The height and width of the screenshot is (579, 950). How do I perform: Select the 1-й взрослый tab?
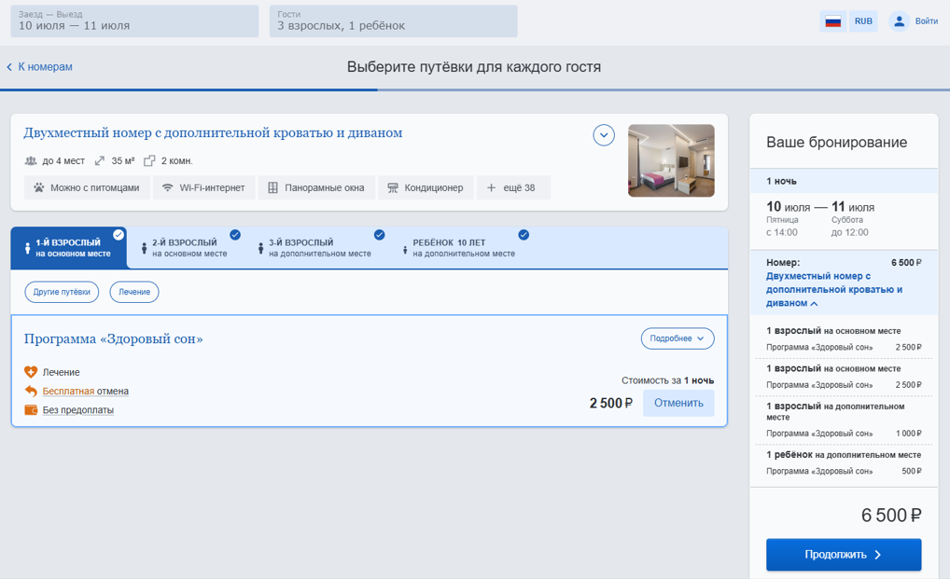(68, 247)
